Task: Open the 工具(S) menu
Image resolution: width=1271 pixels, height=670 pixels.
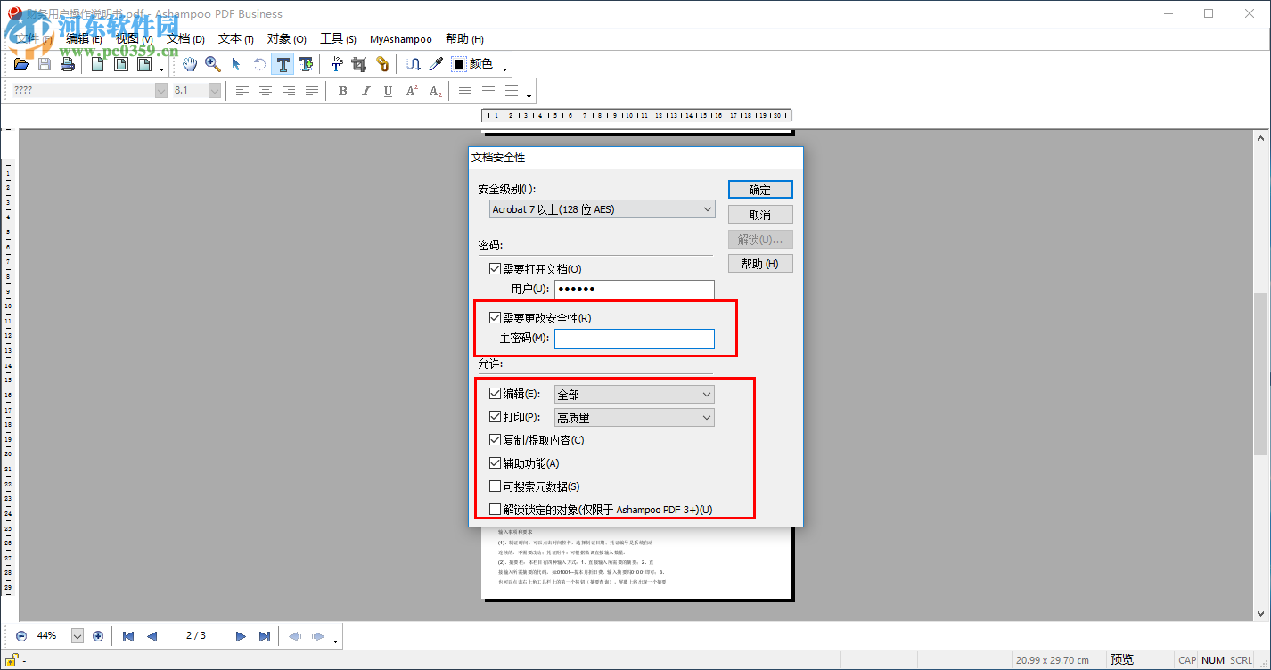Action: [337, 38]
